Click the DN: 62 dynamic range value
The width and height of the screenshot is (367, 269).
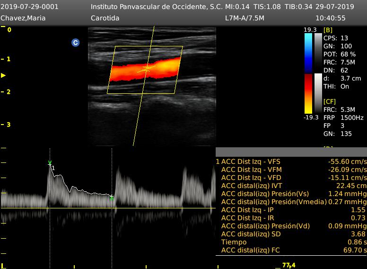[x=336, y=70]
